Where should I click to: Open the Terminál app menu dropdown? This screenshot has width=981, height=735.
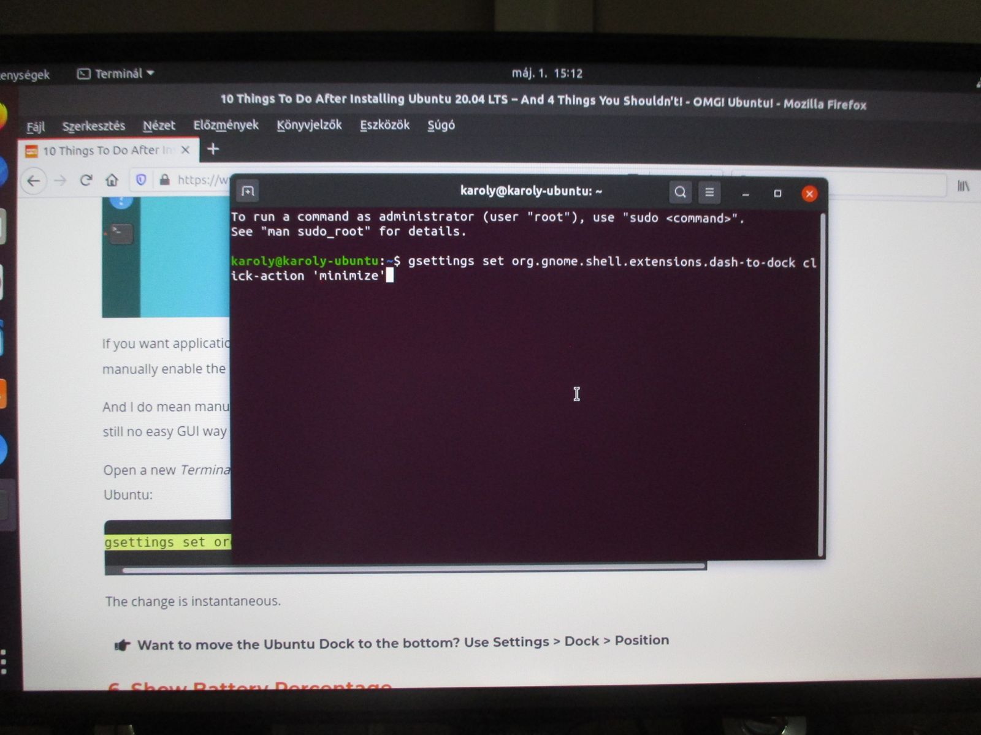[115, 73]
